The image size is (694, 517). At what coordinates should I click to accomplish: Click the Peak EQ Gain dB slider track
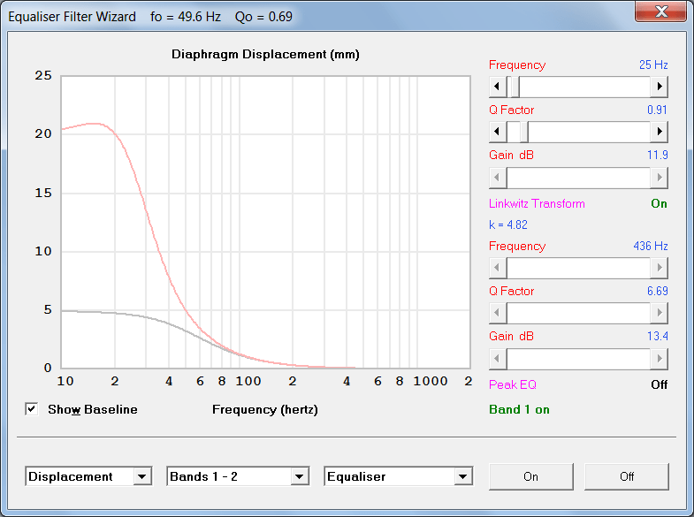(578, 358)
